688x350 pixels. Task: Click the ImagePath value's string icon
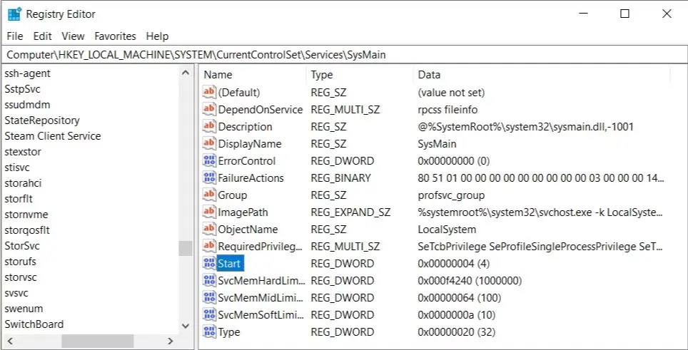[209, 212]
